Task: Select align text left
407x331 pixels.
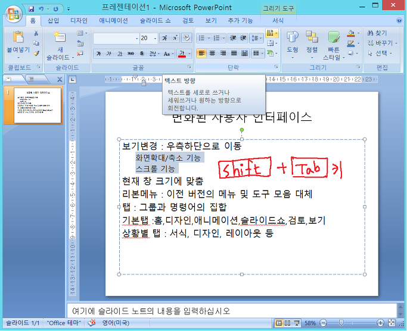Action: click(x=201, y=54)
